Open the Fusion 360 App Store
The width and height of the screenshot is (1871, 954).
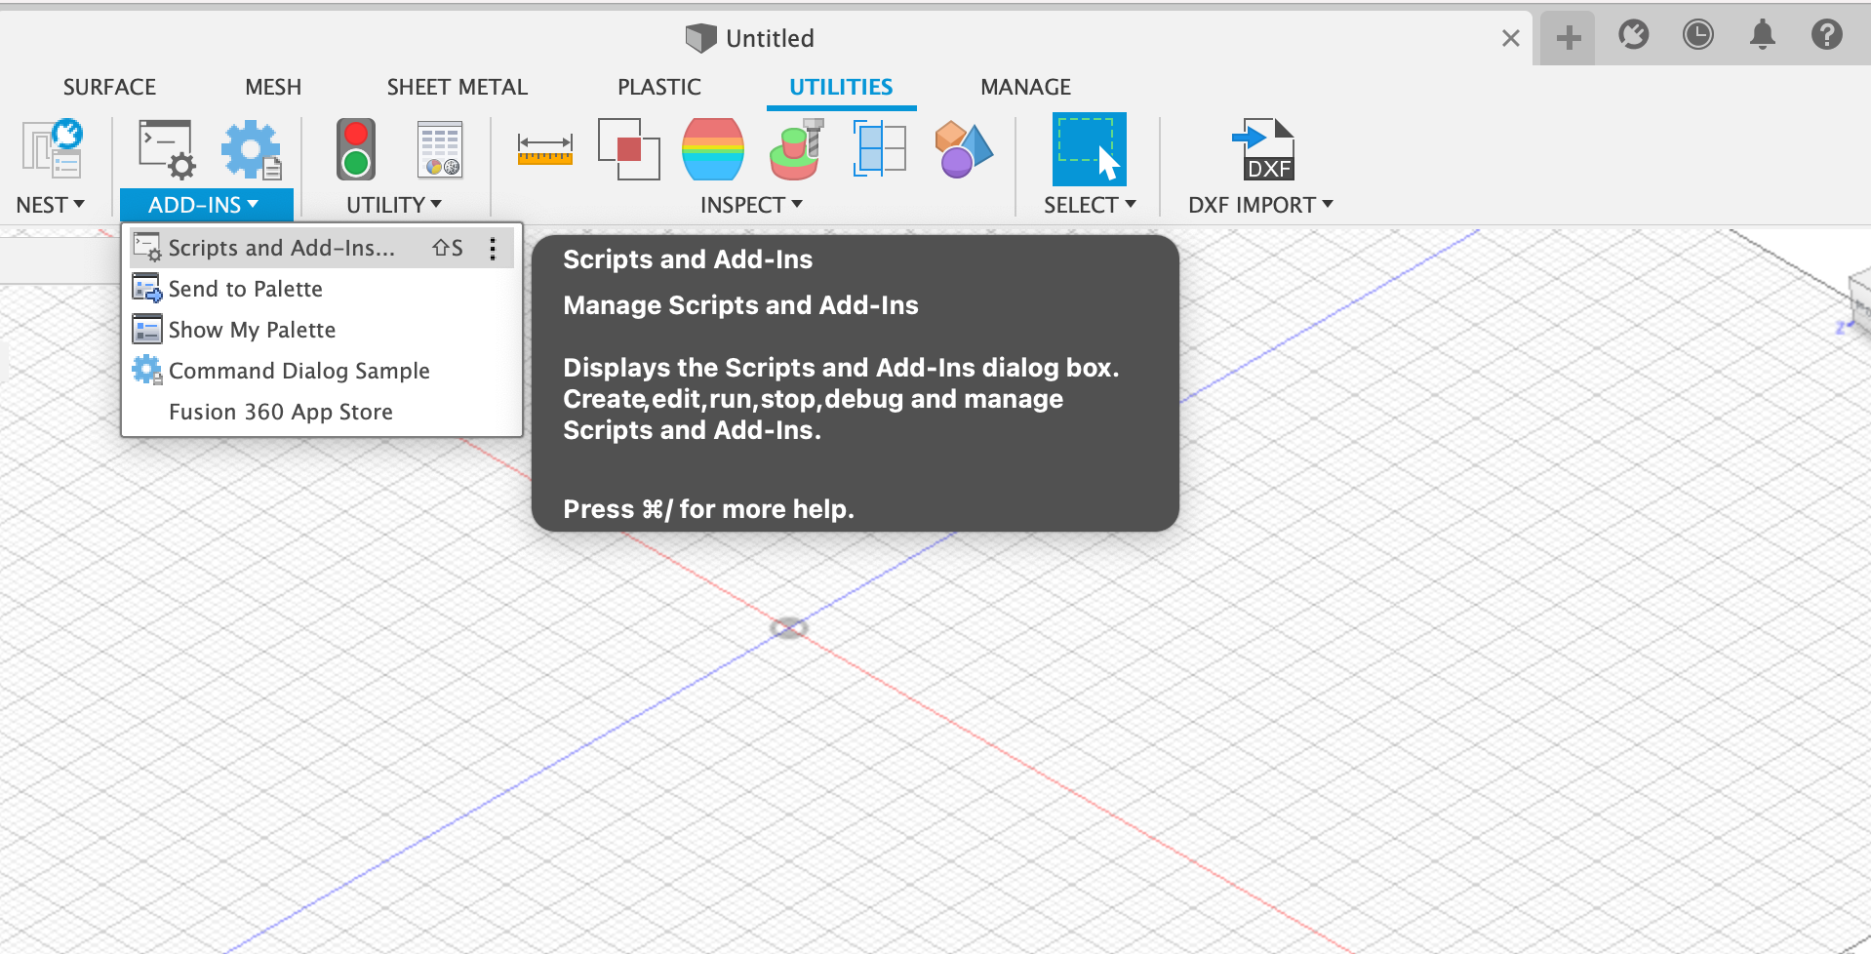coord(280,411)
